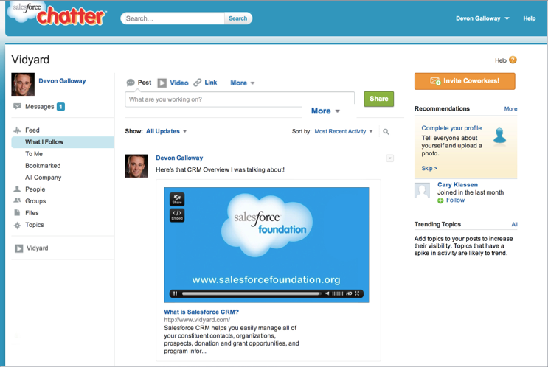Viewport: 548px width, 367px height.
Task: Open the All Updates filter dropdown
Action: tap(167, 131)
